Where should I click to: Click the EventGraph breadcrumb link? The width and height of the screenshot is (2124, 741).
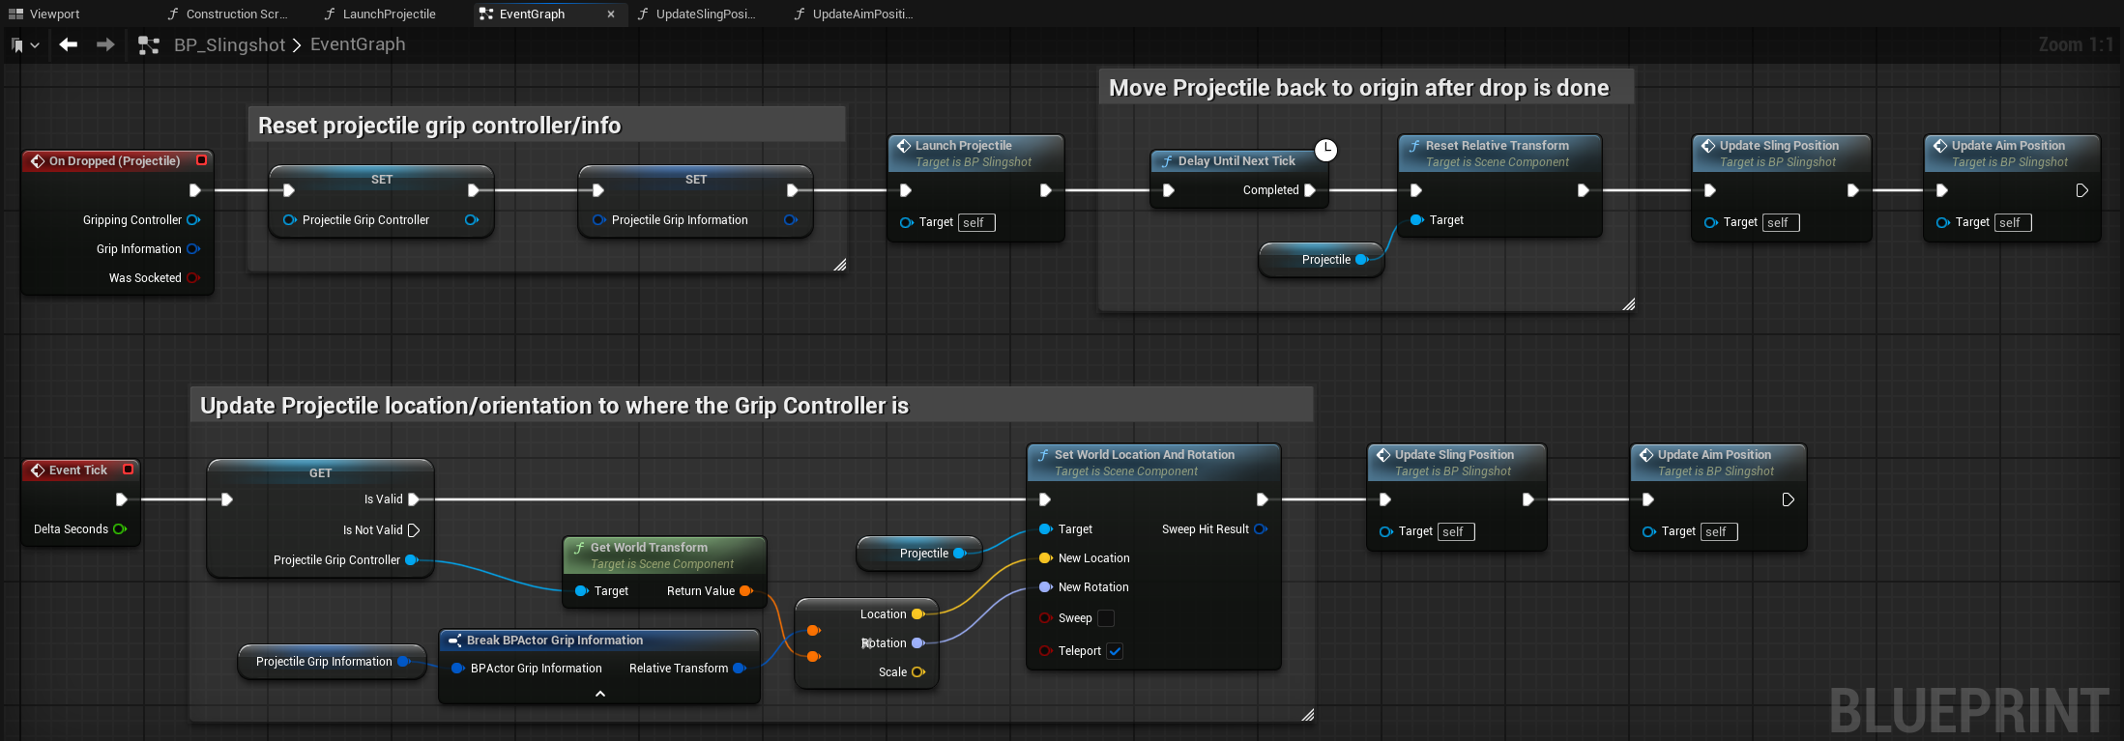[358, 45]
